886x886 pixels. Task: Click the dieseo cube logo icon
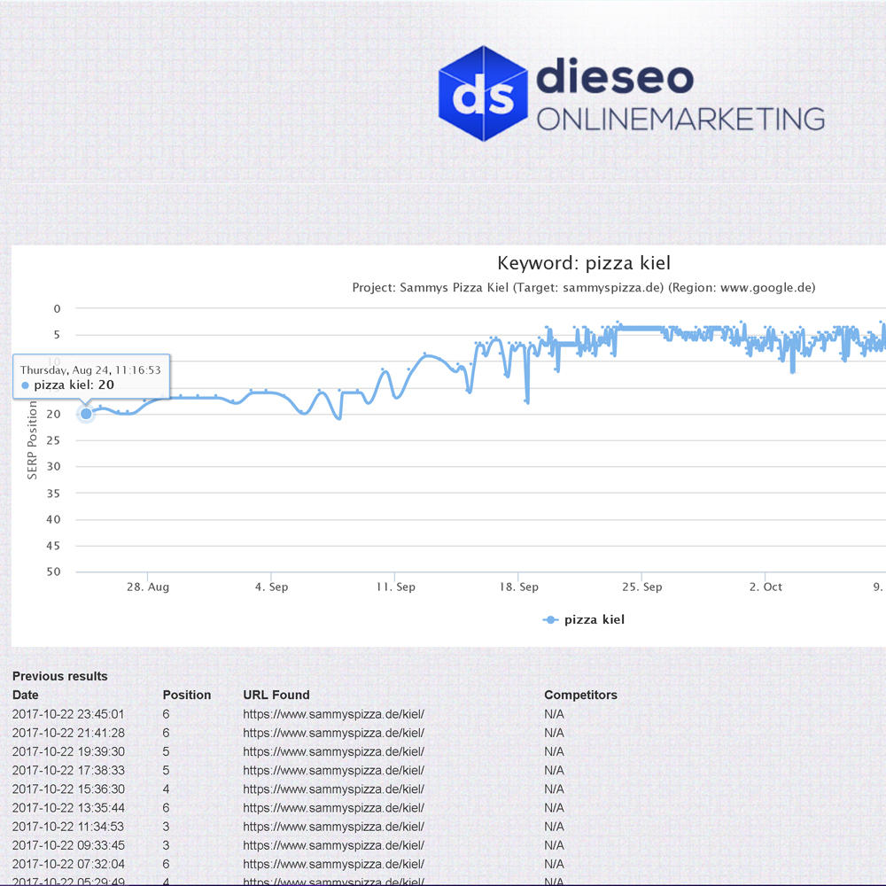point(483,93)
